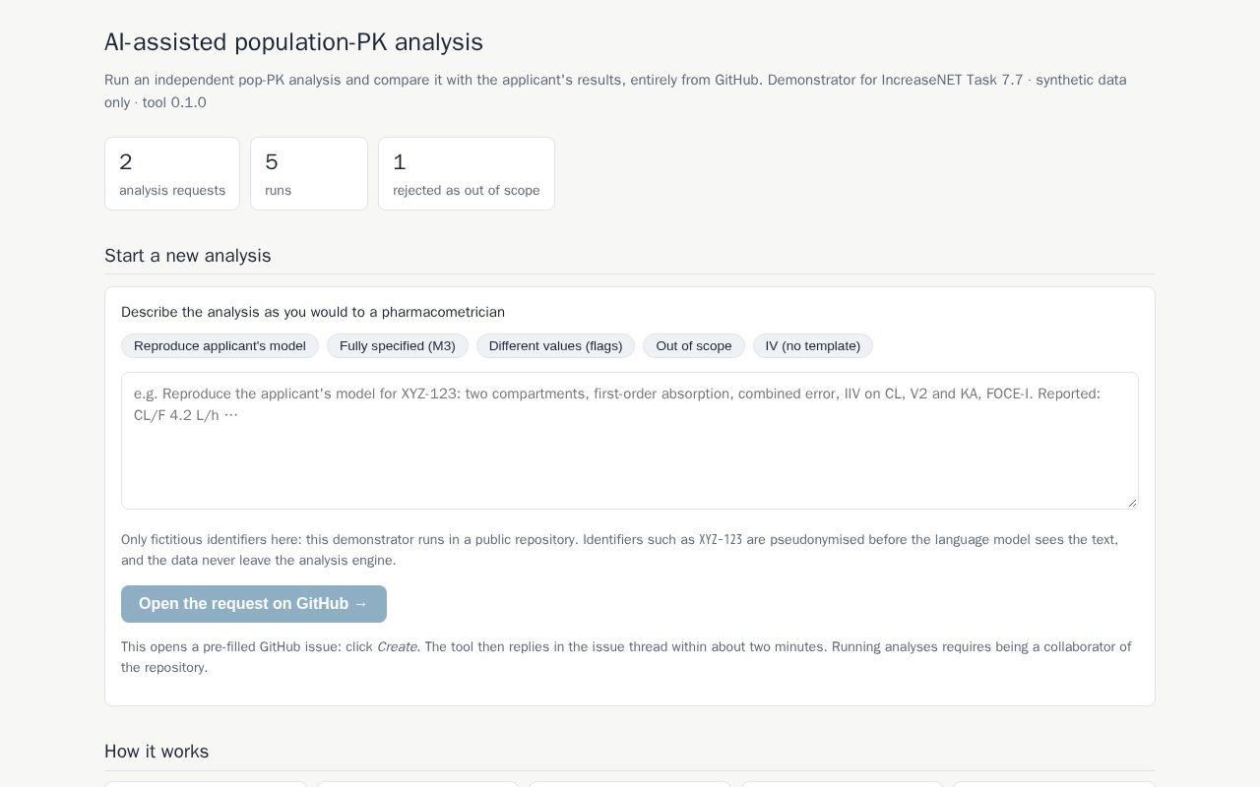The height and width of the screenshot is (787, 1260).
Task: Open the '5 runs' stat card
Action: point(309,173)
